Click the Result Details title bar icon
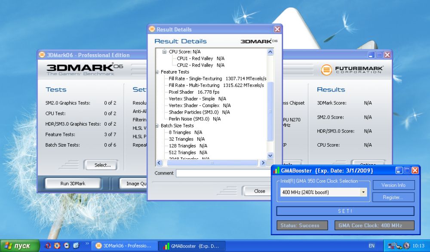 click(152, 29)
